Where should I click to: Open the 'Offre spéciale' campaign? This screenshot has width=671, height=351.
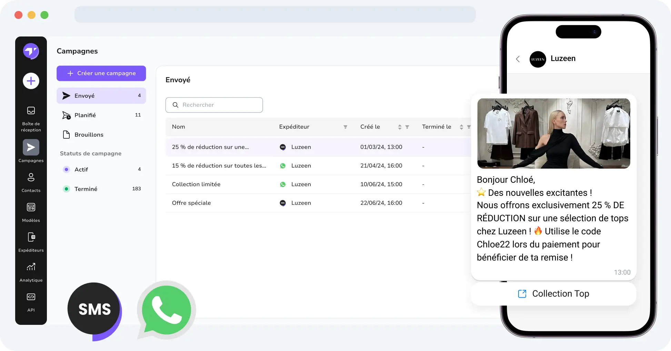pos(191,203)
